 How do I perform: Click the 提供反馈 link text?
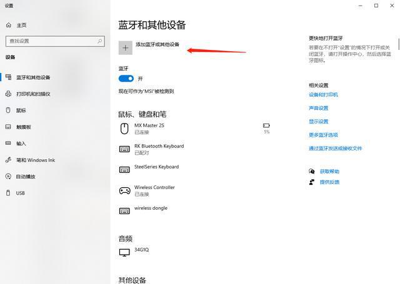329,182
